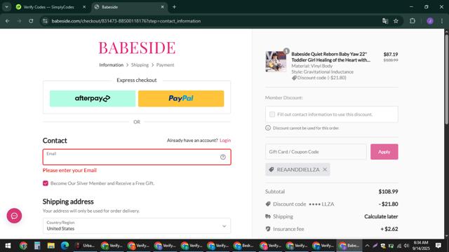
Task: Open the site information icon in address bar
Action: (x=45, y=21)
